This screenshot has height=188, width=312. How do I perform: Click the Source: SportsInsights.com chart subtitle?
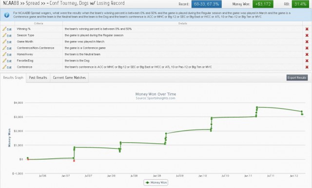[x=156, y=98]
